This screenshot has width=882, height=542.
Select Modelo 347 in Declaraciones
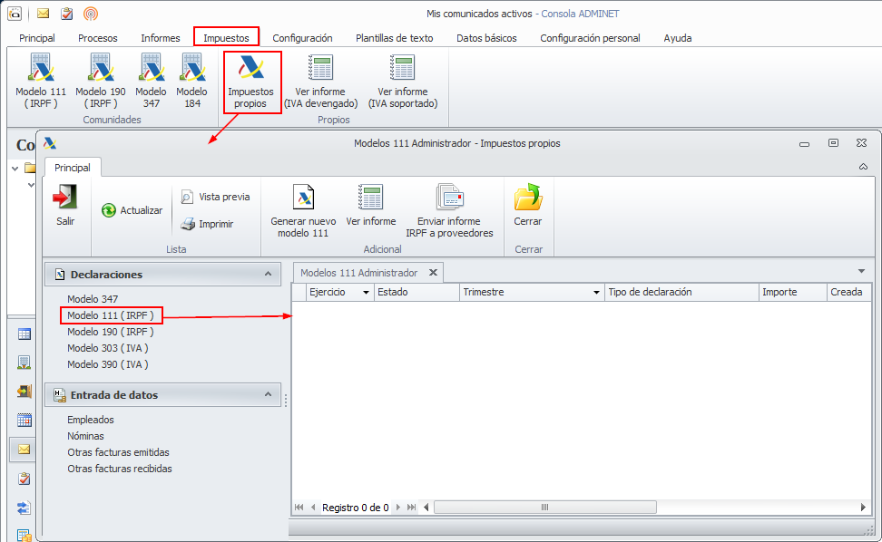[x=93, y=299]
